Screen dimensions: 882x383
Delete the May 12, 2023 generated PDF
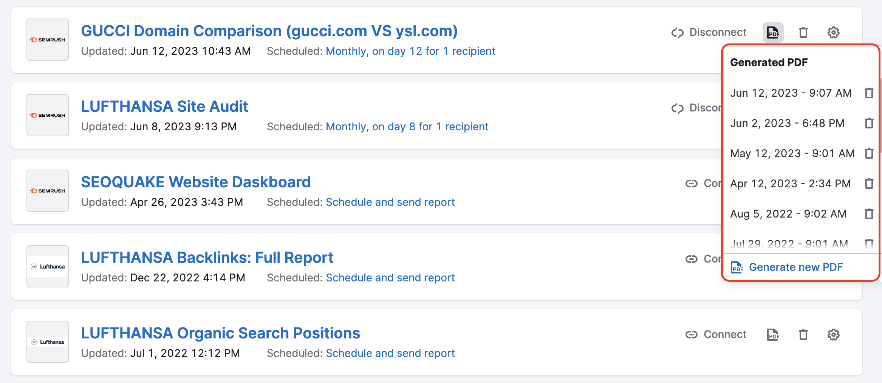coord(869,153)
